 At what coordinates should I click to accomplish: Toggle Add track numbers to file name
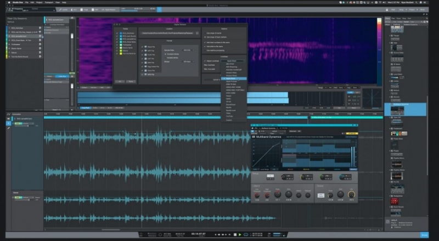(x=205, y=43)
